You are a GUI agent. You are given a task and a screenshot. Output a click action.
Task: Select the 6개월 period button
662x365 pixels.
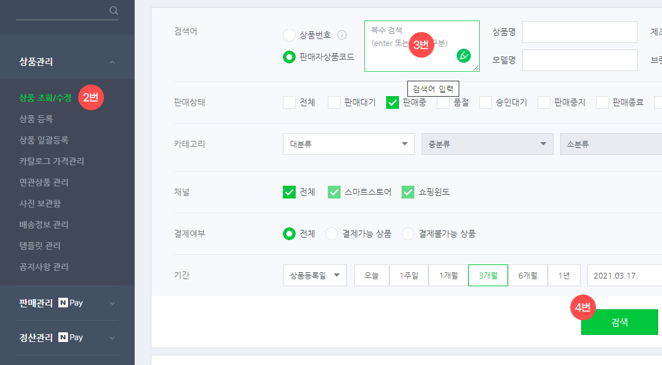click(528, 275)
